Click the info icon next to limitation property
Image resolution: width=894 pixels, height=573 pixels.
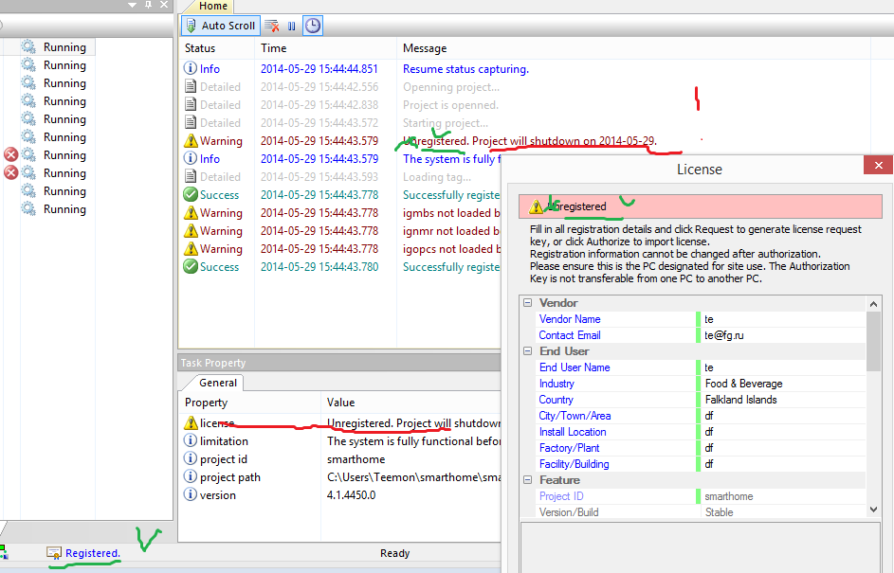pos(190,440)
